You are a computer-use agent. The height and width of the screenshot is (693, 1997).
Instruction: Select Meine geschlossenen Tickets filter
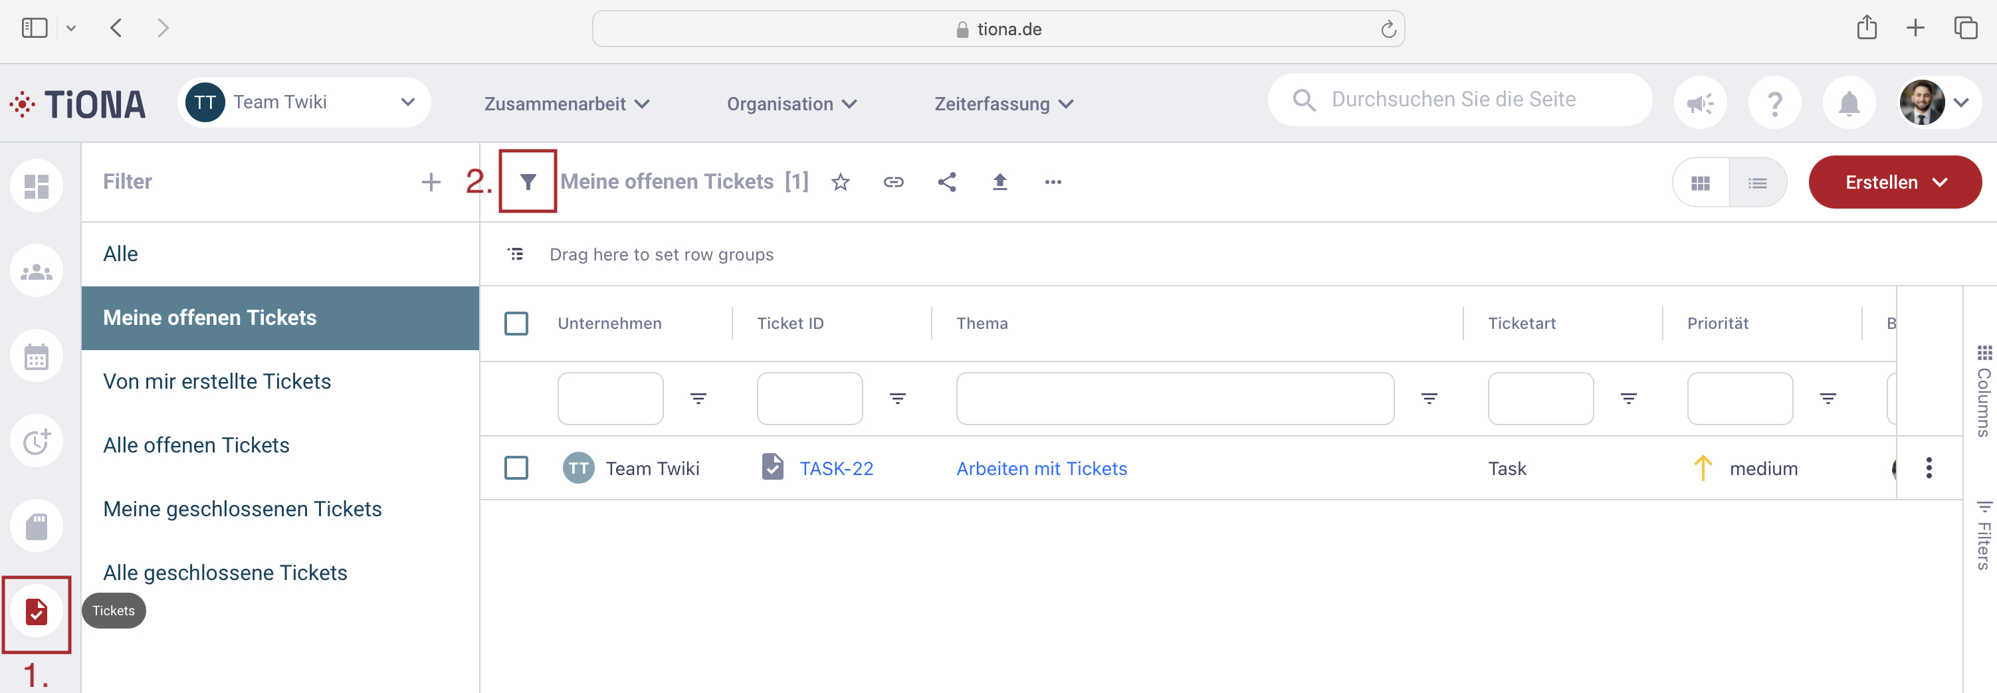[280, 509]
